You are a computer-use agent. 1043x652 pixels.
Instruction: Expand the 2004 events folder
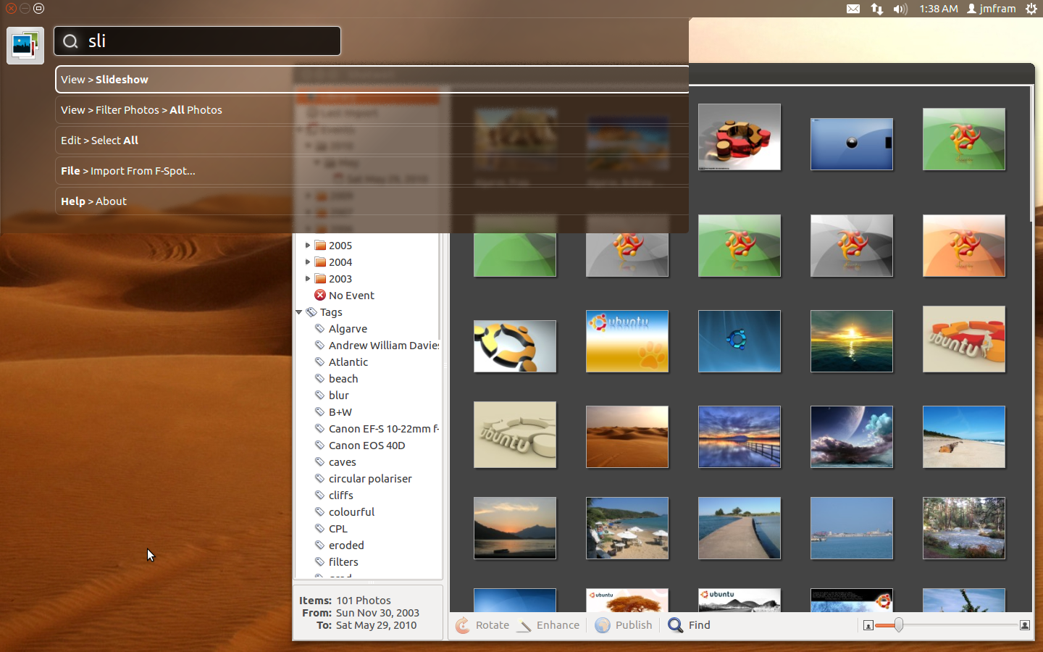[308, 262]
